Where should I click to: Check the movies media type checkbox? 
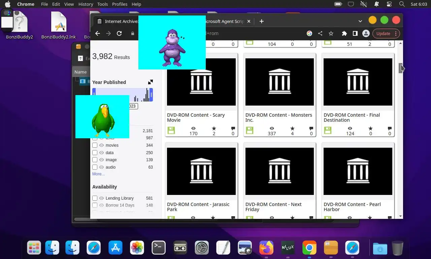[95, 145]
